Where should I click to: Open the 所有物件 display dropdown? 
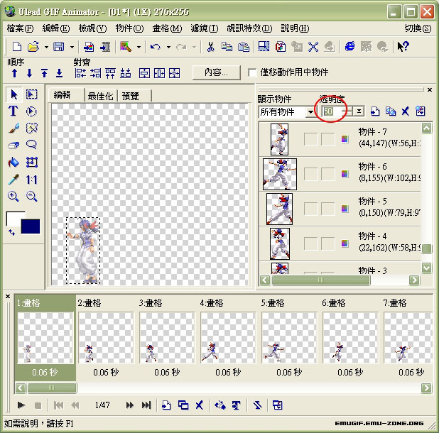[x=310, y=111]
